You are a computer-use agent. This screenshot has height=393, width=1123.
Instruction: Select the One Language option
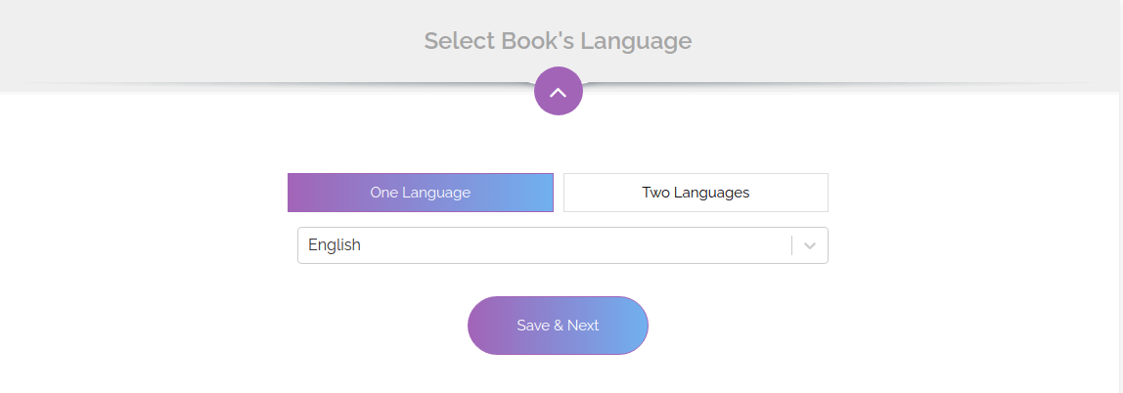click(x=421, y=193)
